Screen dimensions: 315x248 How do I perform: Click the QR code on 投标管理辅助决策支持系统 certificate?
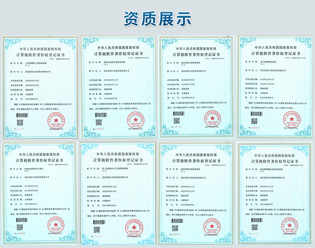click(254, 227)
